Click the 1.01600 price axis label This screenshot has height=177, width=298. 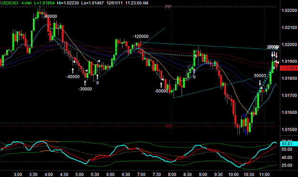click(289, 112)
